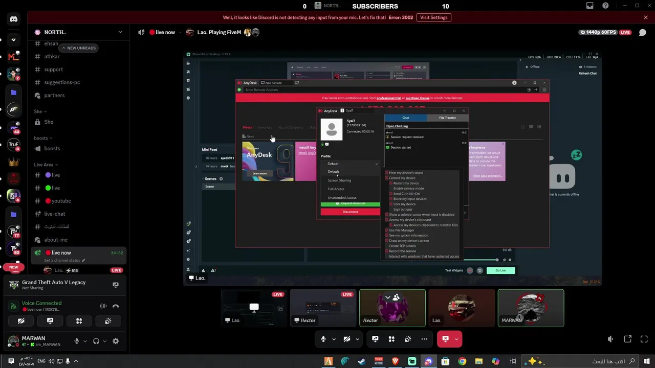655x368 pixels.
Task: Expand NORTH server dropdown menu
Action: (x=120, y=32)
